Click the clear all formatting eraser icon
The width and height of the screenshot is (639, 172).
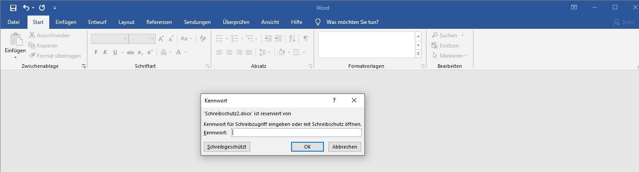tap(203, 39)
